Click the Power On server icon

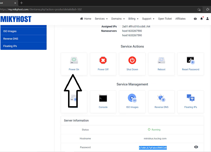[x=74, y=60]
